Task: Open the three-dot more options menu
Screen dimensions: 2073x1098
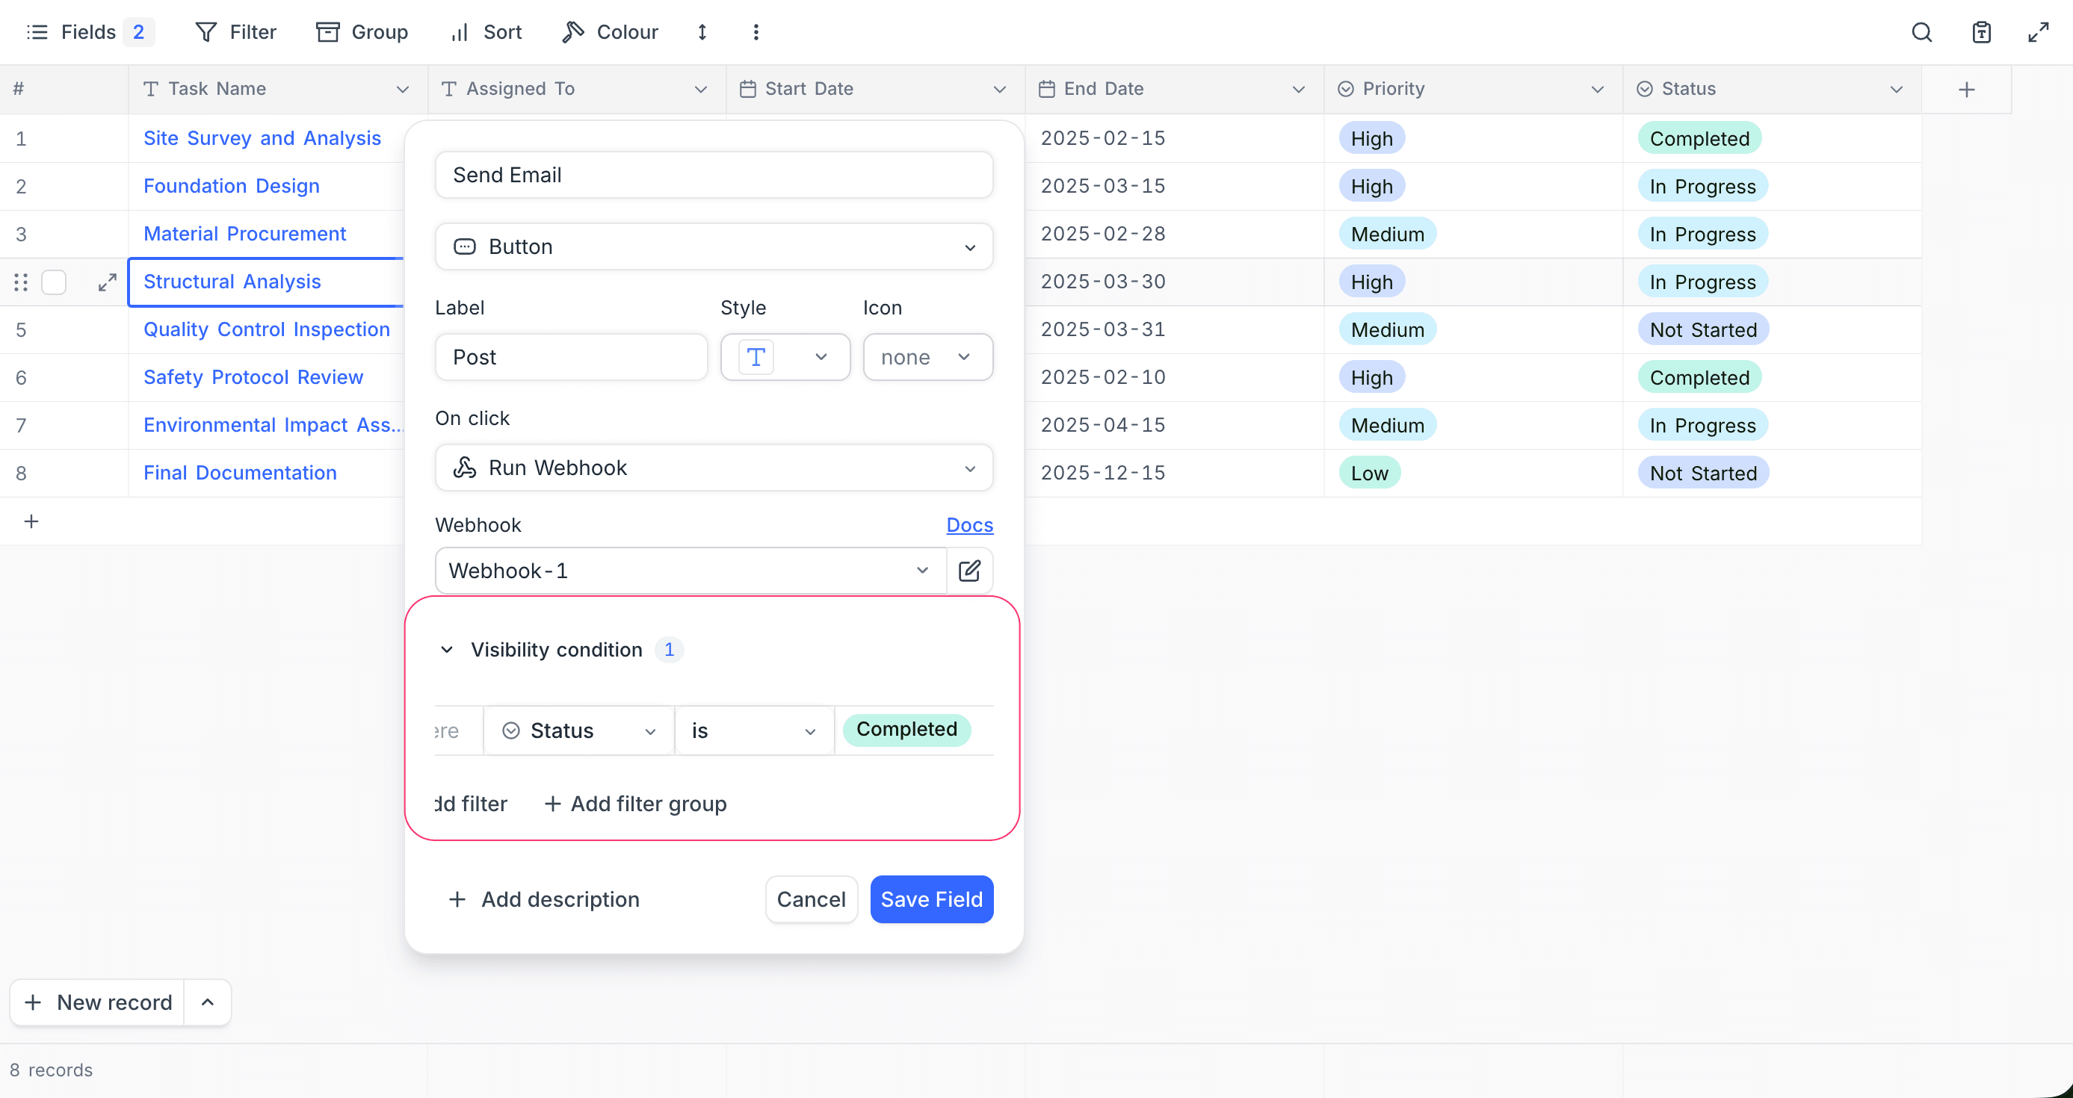Action: coord(756,32)
